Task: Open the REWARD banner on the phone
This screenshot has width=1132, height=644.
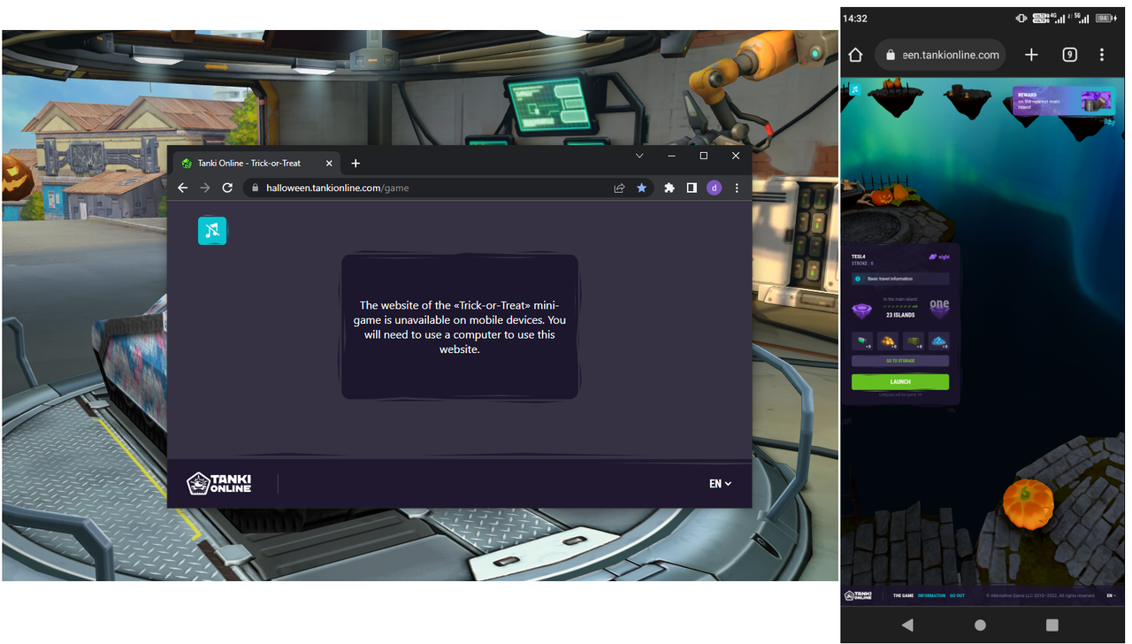Action: tap(1064, 101)
